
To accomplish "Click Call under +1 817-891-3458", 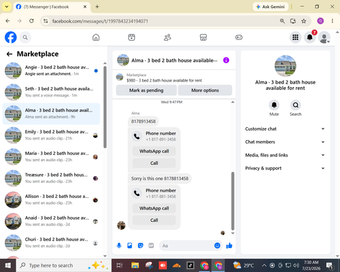I will tap(154, 163).
